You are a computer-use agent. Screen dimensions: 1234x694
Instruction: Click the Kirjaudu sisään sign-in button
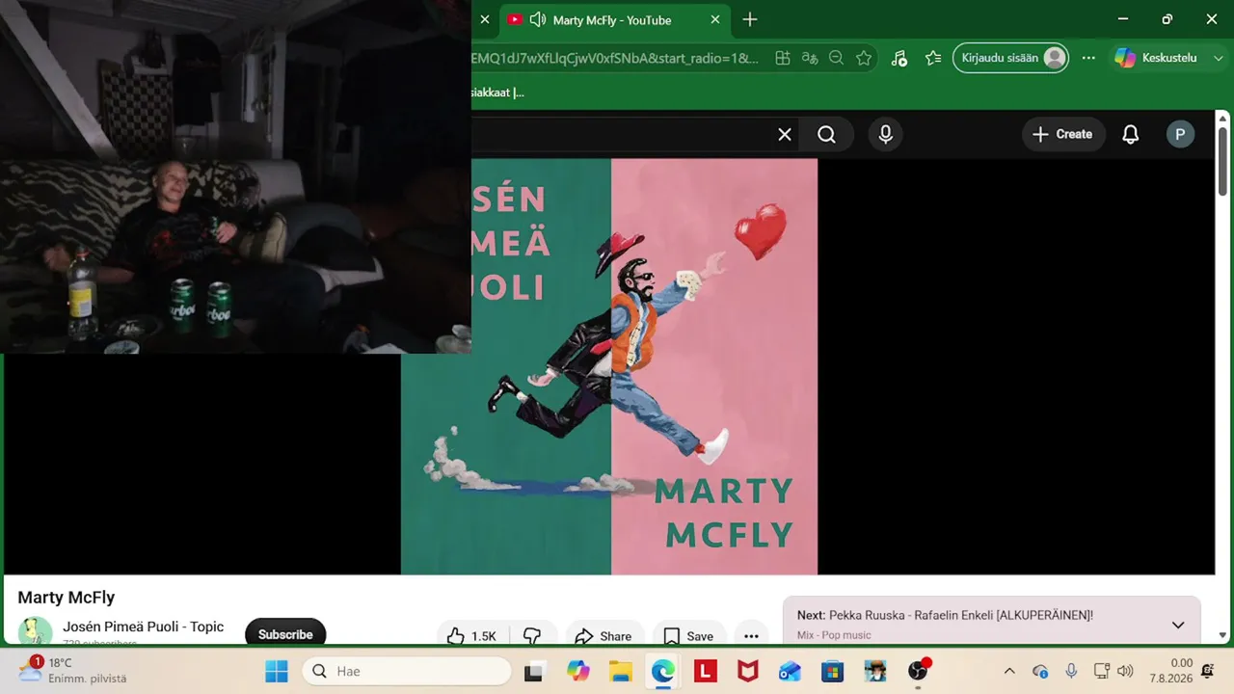(x=1010, y=58)
